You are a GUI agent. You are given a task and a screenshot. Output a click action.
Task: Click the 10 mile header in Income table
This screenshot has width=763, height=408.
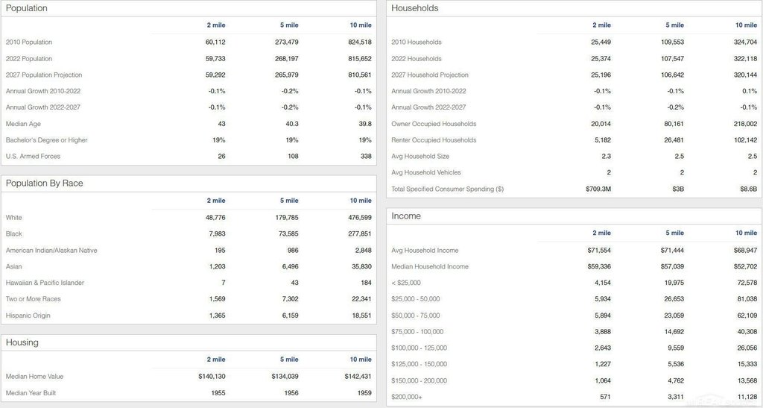pyautogui.click(x=746, y=233)
